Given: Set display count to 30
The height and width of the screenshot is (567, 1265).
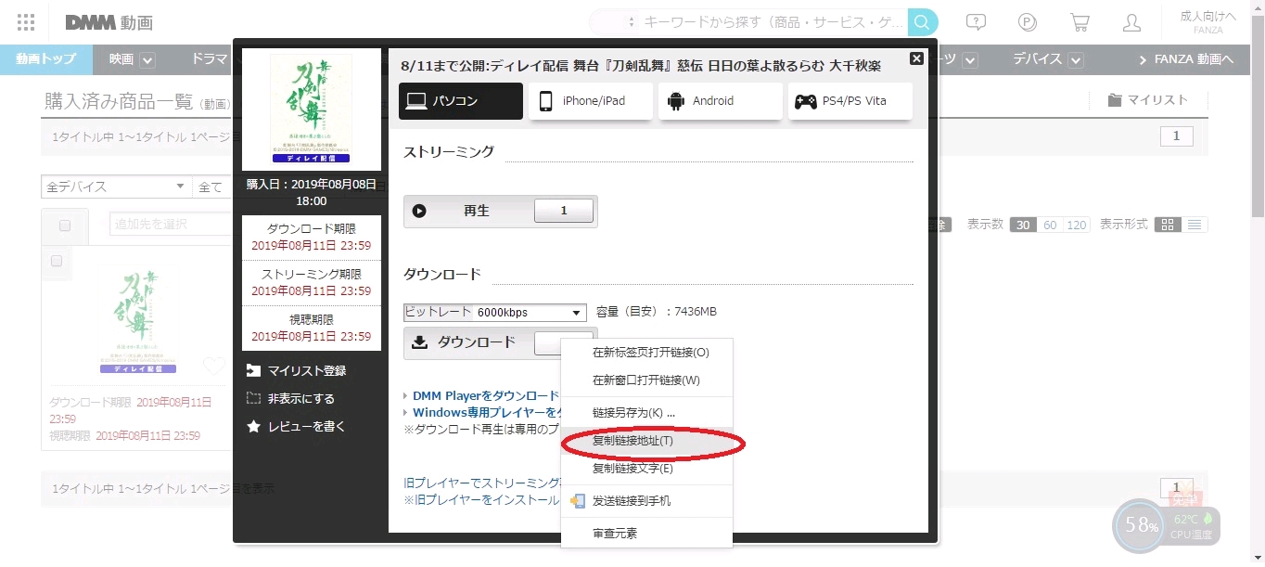Looking at the screenshot, I should 1023,225.
